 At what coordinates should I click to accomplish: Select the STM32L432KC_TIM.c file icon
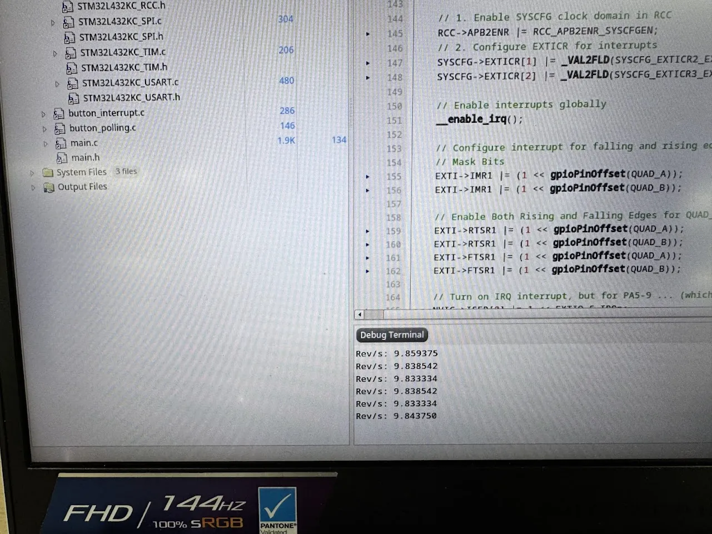click(x=71, y=52)
